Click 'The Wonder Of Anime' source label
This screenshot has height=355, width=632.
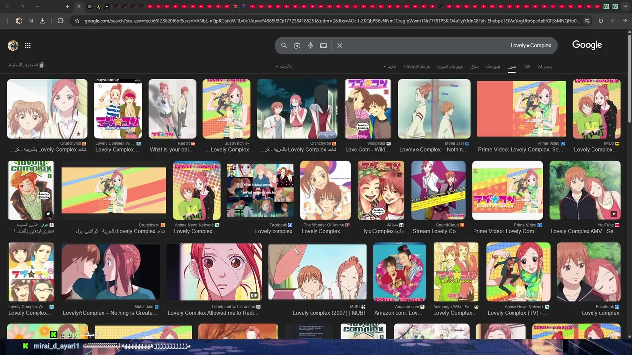tap(324, 225)
